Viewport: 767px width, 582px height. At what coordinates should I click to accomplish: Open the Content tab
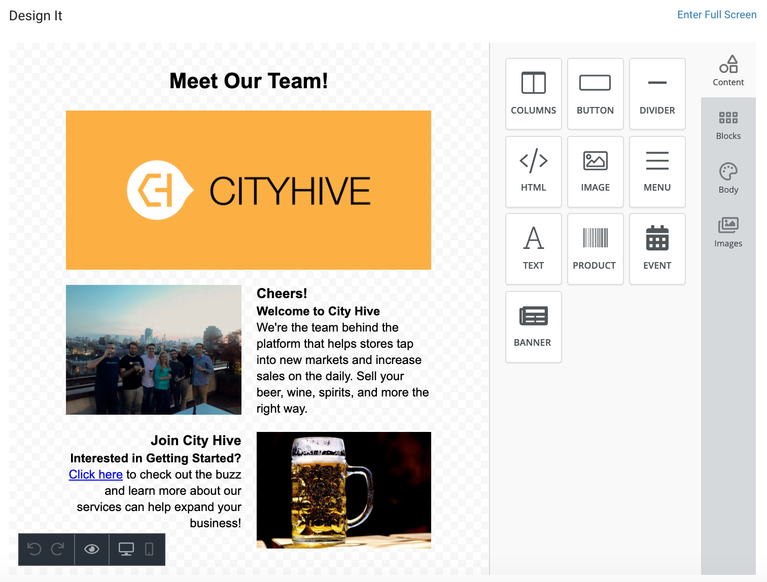[x=728, y=70]
